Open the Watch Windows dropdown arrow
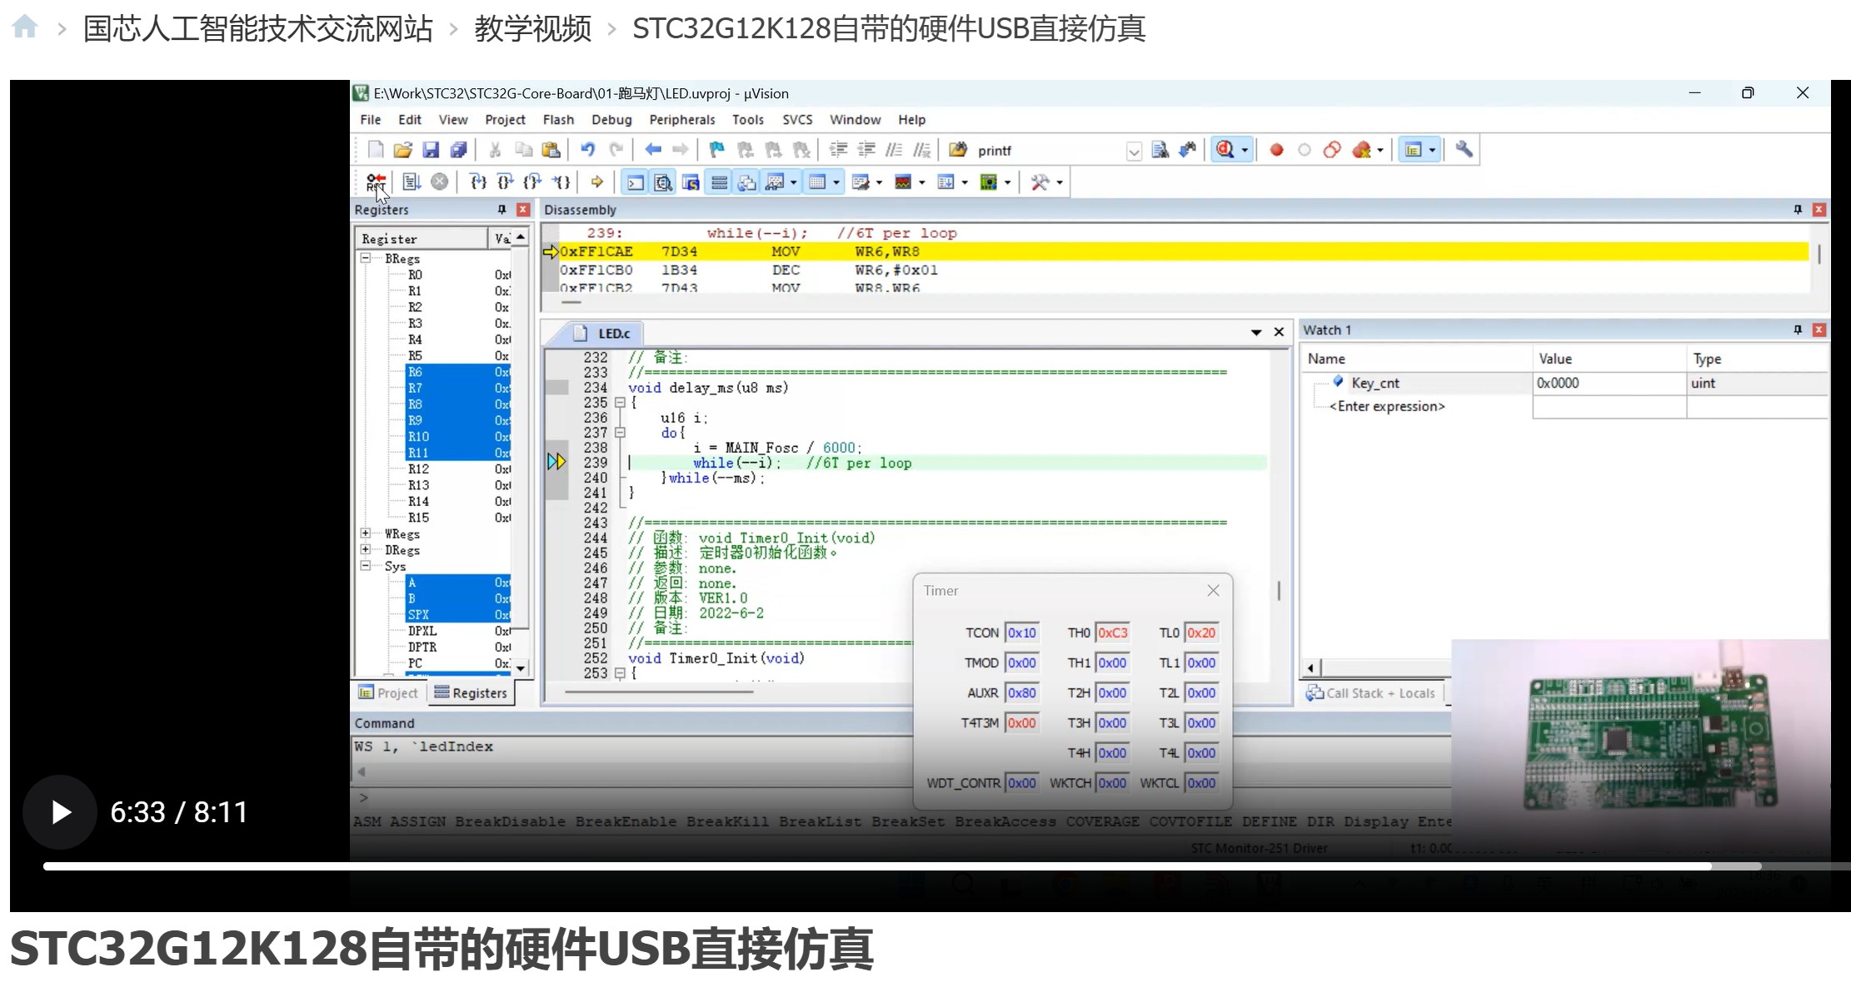1851x982 pixels. (x=793, y=182)
